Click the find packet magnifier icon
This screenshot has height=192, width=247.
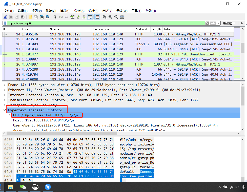[55, 17]
